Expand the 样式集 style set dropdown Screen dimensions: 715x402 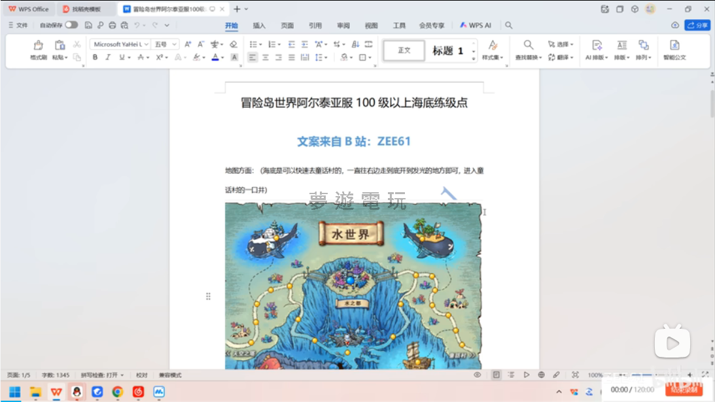point(493,58)
